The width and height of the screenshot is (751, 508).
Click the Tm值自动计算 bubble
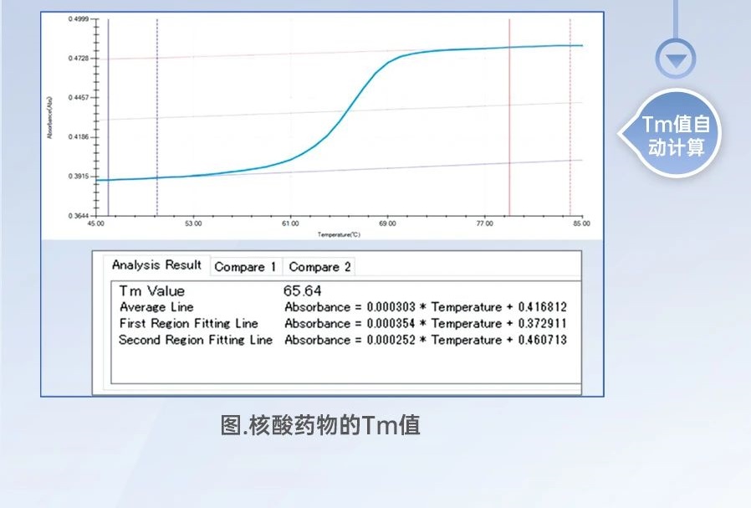[x=676, y=136]
